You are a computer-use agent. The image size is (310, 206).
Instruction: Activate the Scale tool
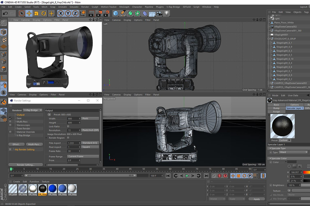click(36, 13)
